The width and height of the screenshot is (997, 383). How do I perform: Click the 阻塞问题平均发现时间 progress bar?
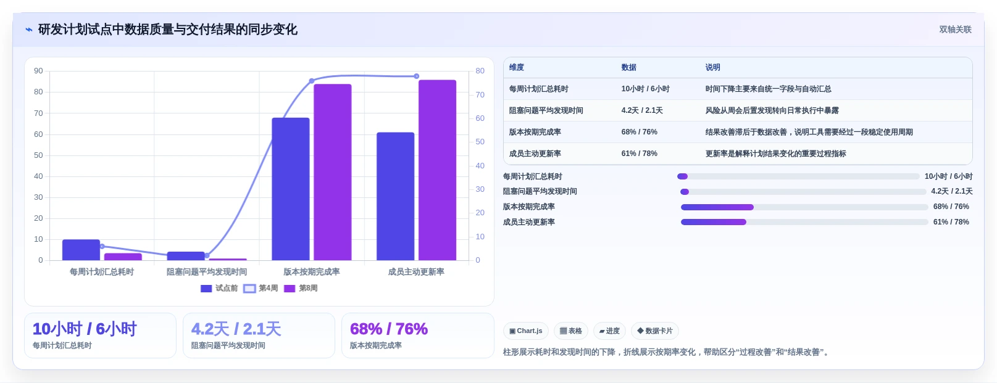pyautogui.click(x=803, y=192)
